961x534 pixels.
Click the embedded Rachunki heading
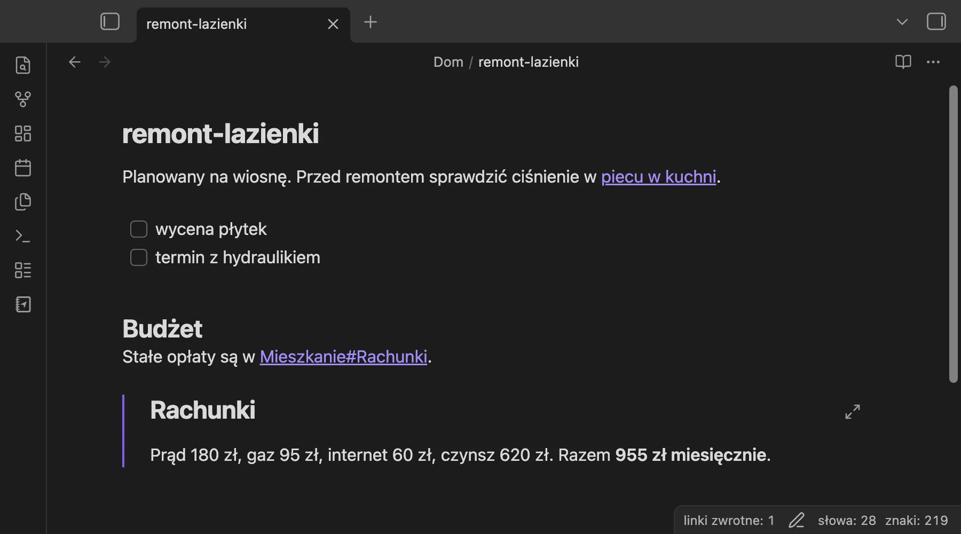click(203, 410)
